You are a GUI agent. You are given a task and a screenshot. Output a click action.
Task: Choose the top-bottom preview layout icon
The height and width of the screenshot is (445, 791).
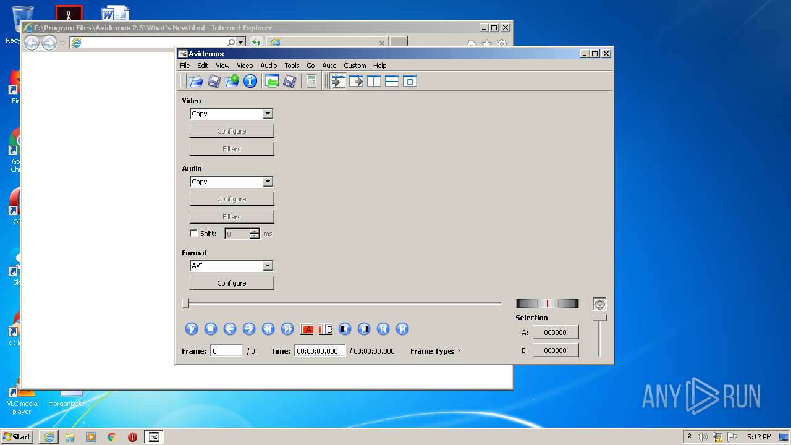tap(392, 81)
